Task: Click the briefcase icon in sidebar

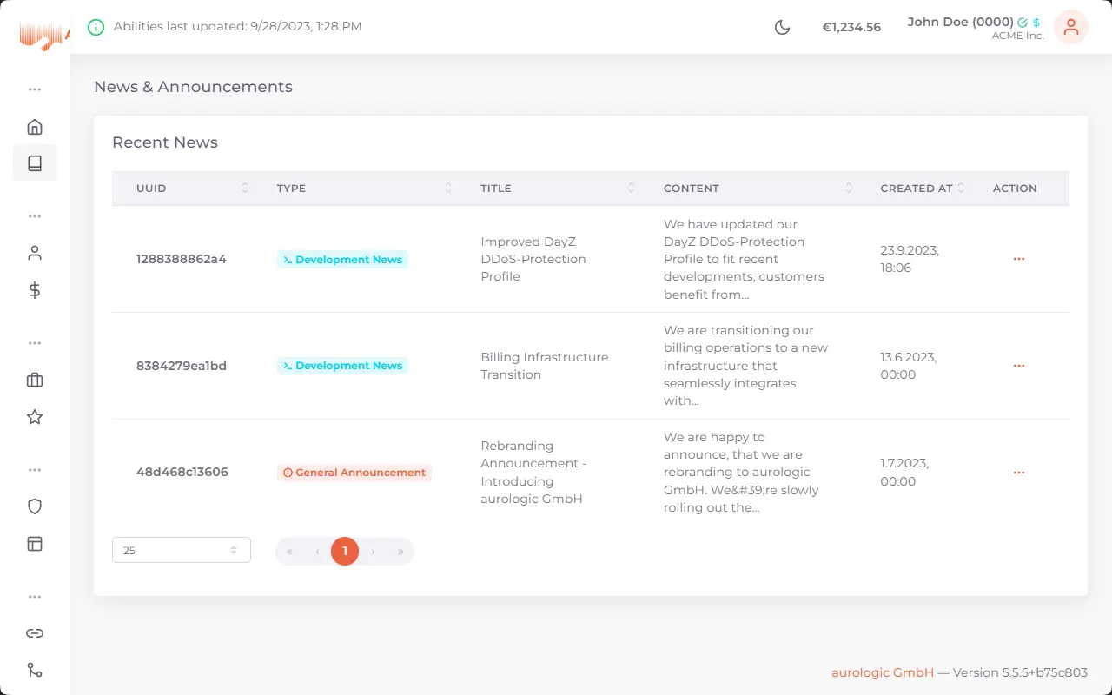Action: point(35,381)
